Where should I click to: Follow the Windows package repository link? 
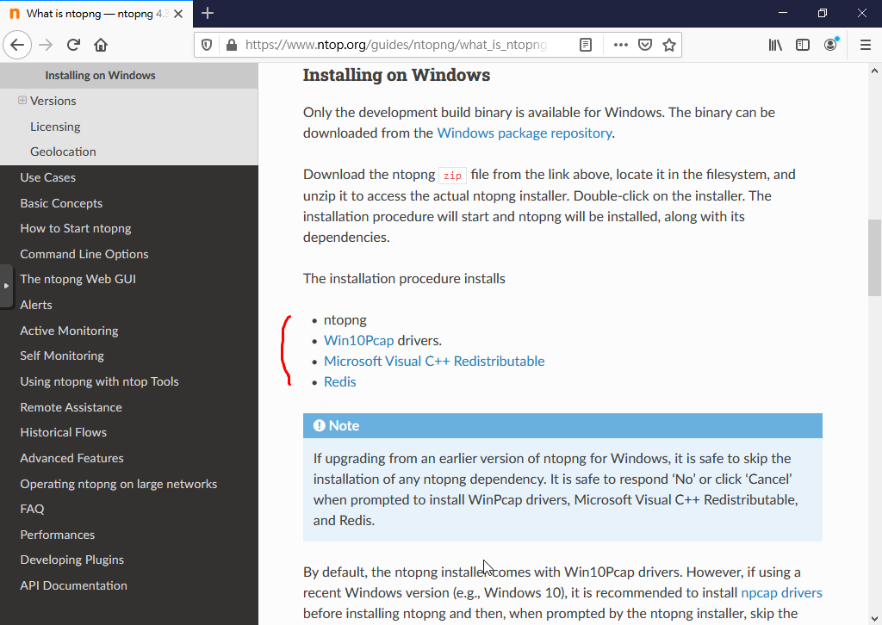[x=525, y=133]
